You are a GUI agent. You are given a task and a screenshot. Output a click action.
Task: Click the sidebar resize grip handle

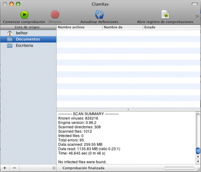click(x=54, y=168)
